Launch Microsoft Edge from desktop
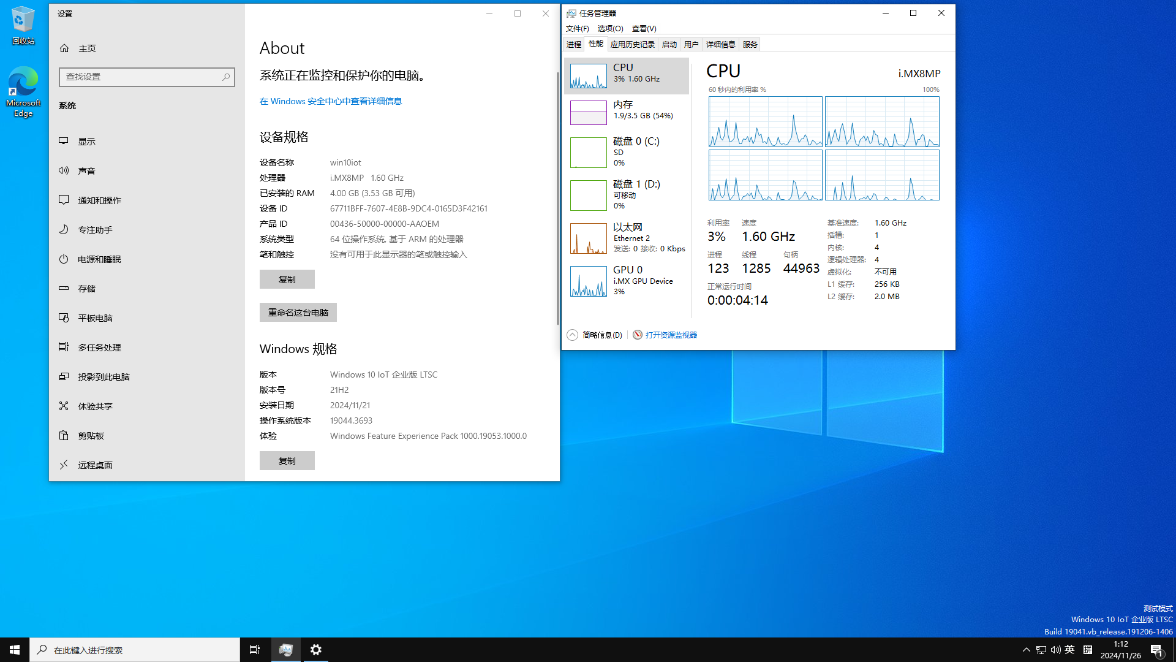Viewport: 1176px width, 662px height. coord(23,92)
